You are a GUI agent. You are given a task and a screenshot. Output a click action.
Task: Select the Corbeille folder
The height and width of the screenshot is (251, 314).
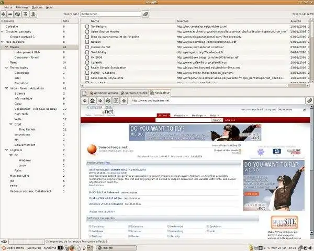[x=12, y=27]
